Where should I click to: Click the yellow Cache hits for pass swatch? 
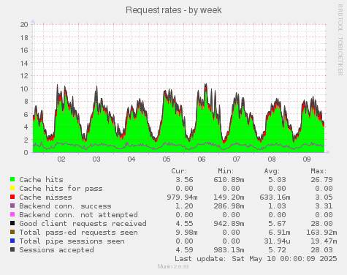tap(12, 188)
